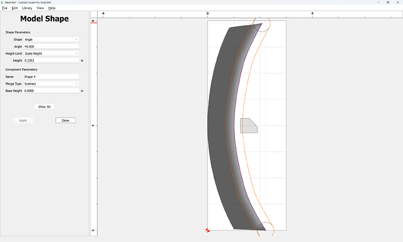Click the bottom orange circle handle
Screen dimensions: 403x242
pos(266,230)
